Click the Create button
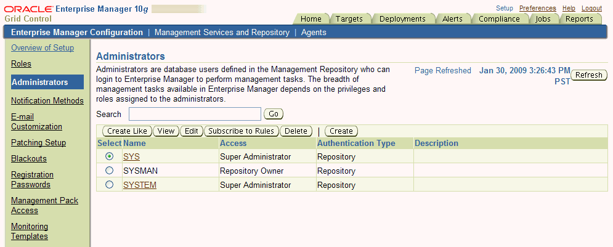The height and width of the screenshot is (247, 613). (341, 131)
